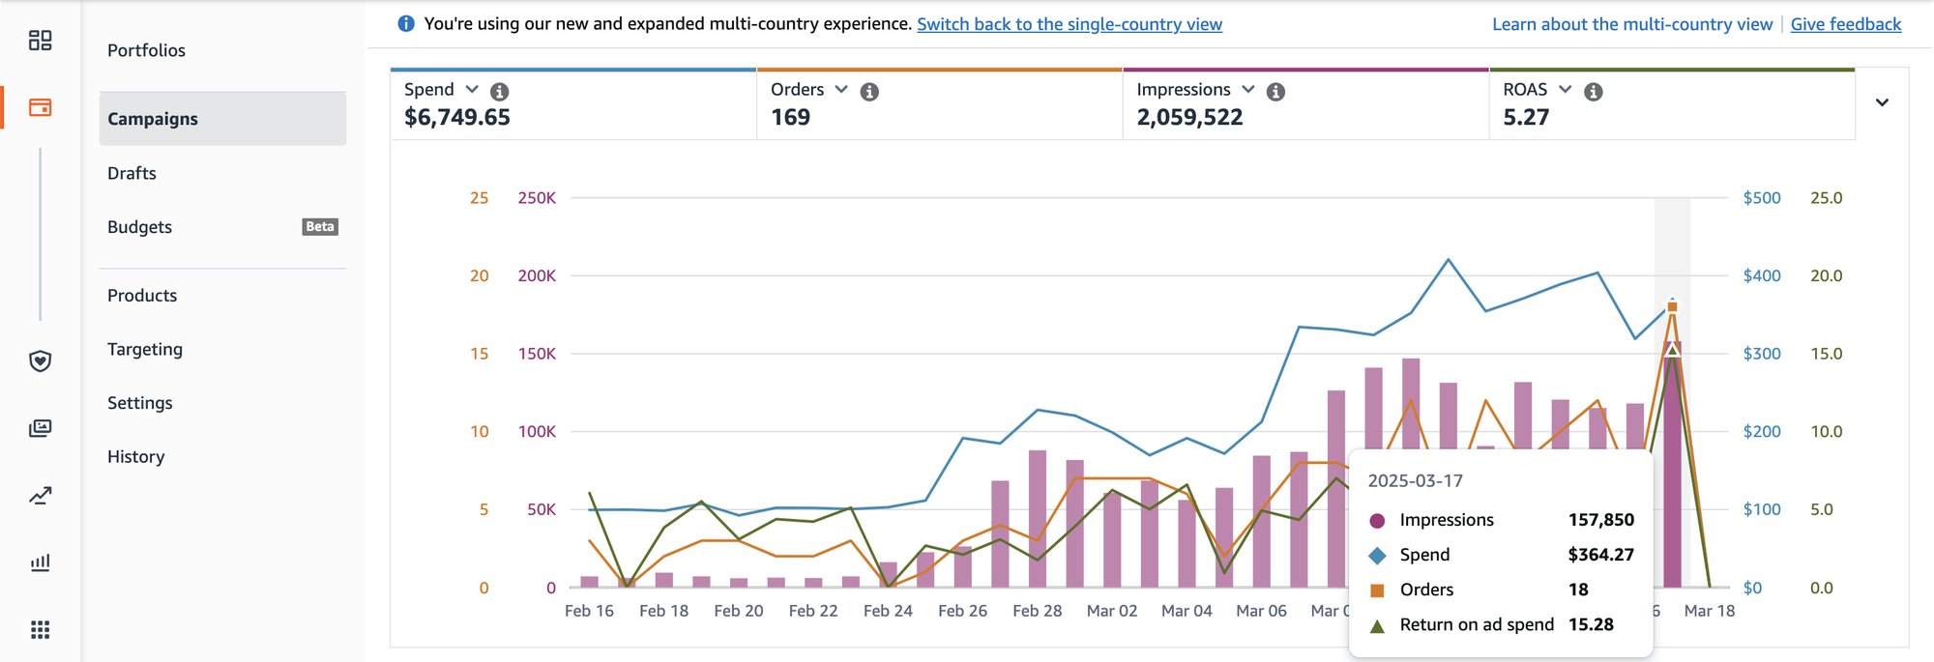Click the 250K impressions axis label
The image size is (1934, 662).
click(537, 198)
